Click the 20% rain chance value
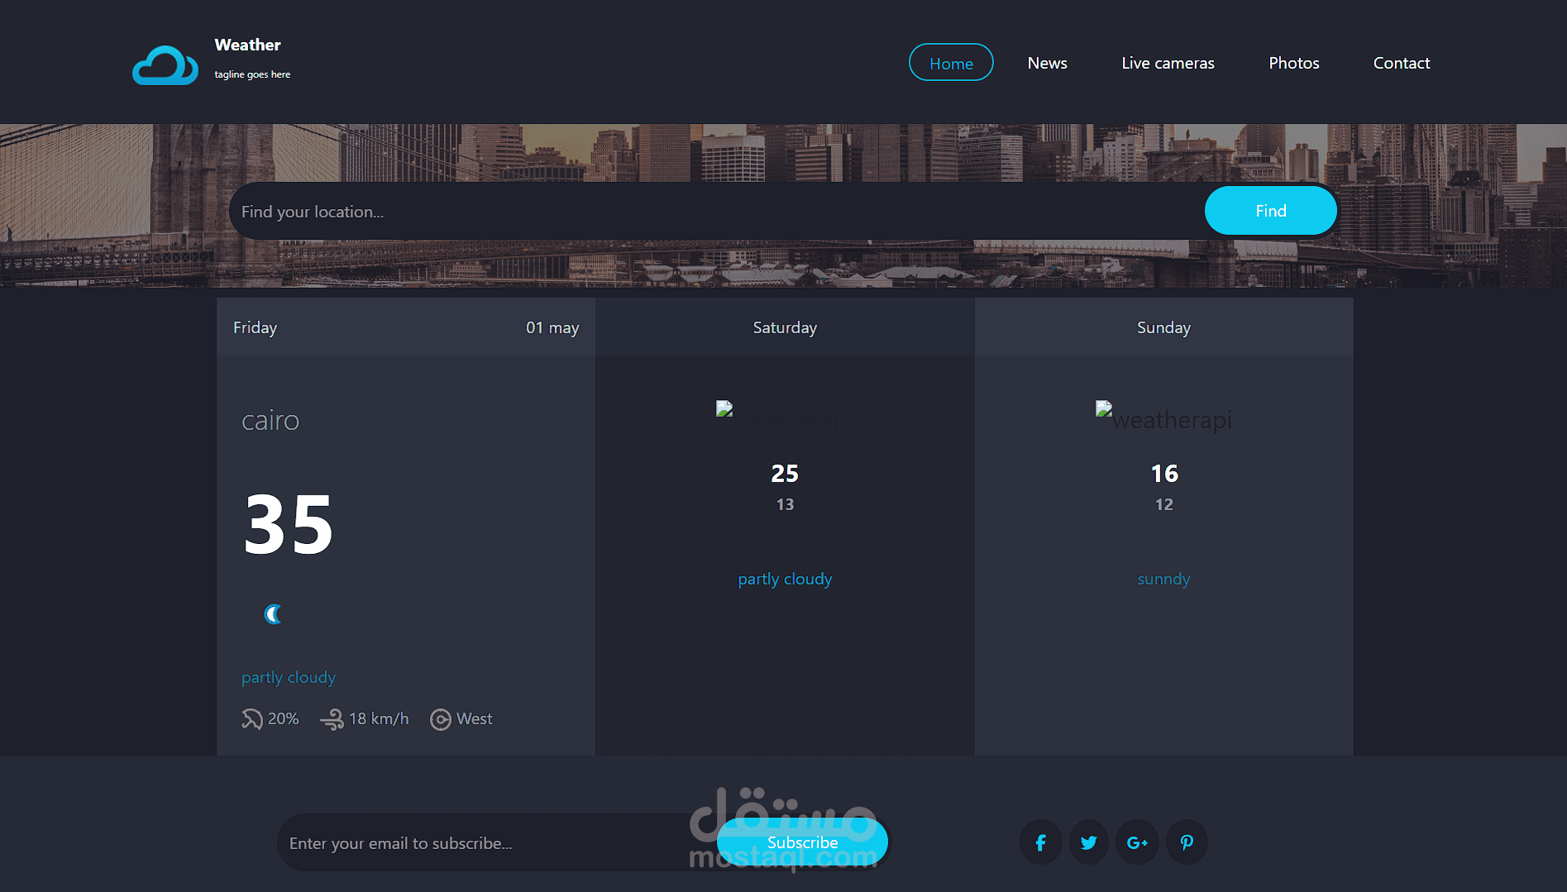 coord(283,719)
